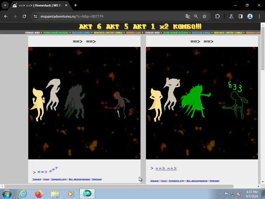
Task: Close the Homestuck tab
Action: [x=66, y=5]
